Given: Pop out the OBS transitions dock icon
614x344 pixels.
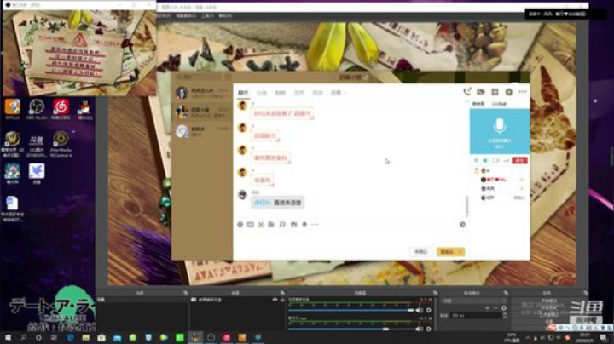Looking at the screenshot, I should pos(506,293).
